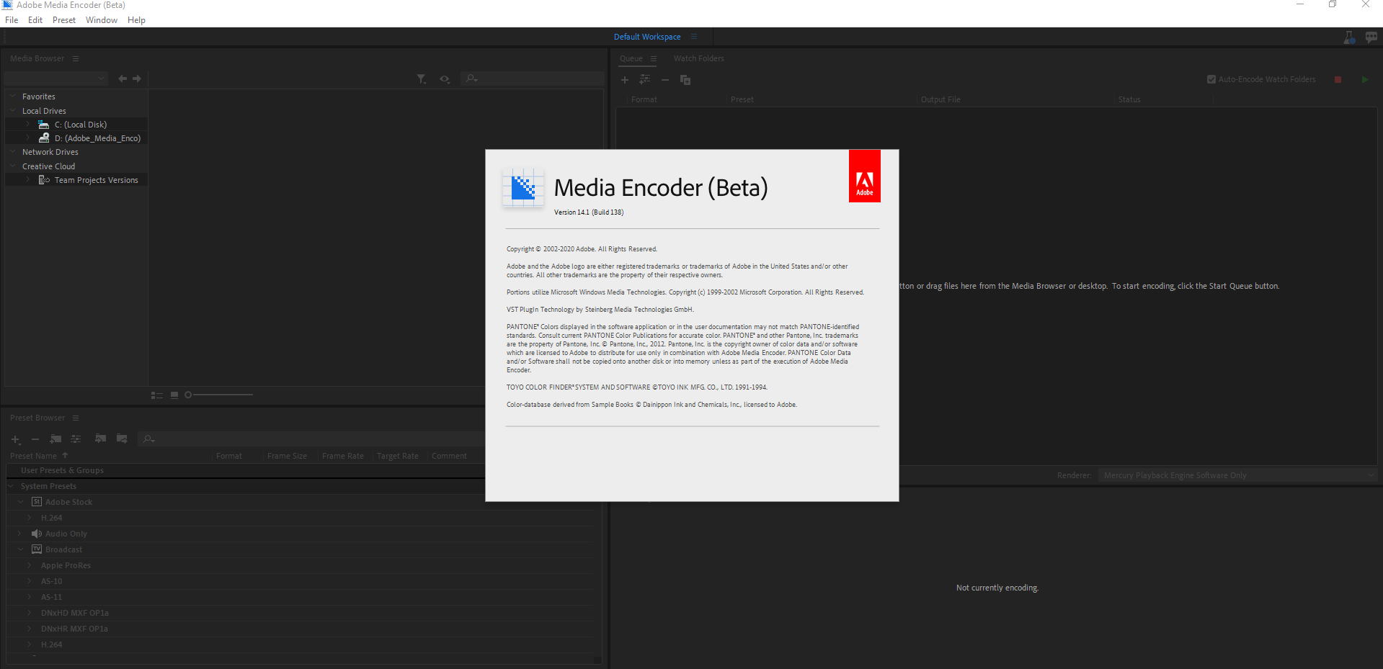Switch to the Watch Folders tab

coord(699,58)
